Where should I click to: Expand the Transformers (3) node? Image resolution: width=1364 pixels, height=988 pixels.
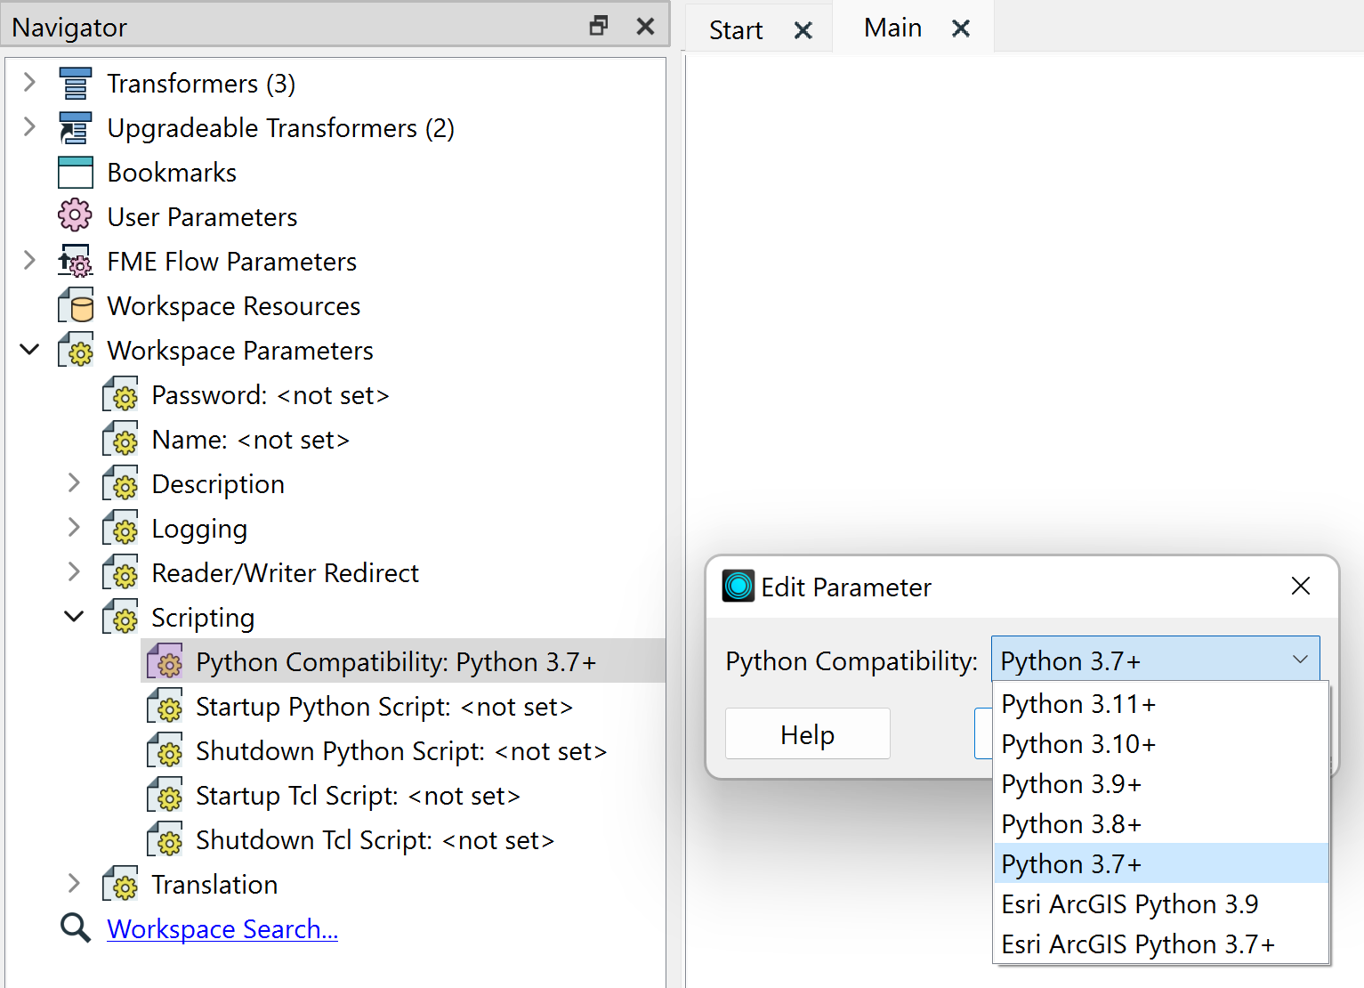coord(29,83)
